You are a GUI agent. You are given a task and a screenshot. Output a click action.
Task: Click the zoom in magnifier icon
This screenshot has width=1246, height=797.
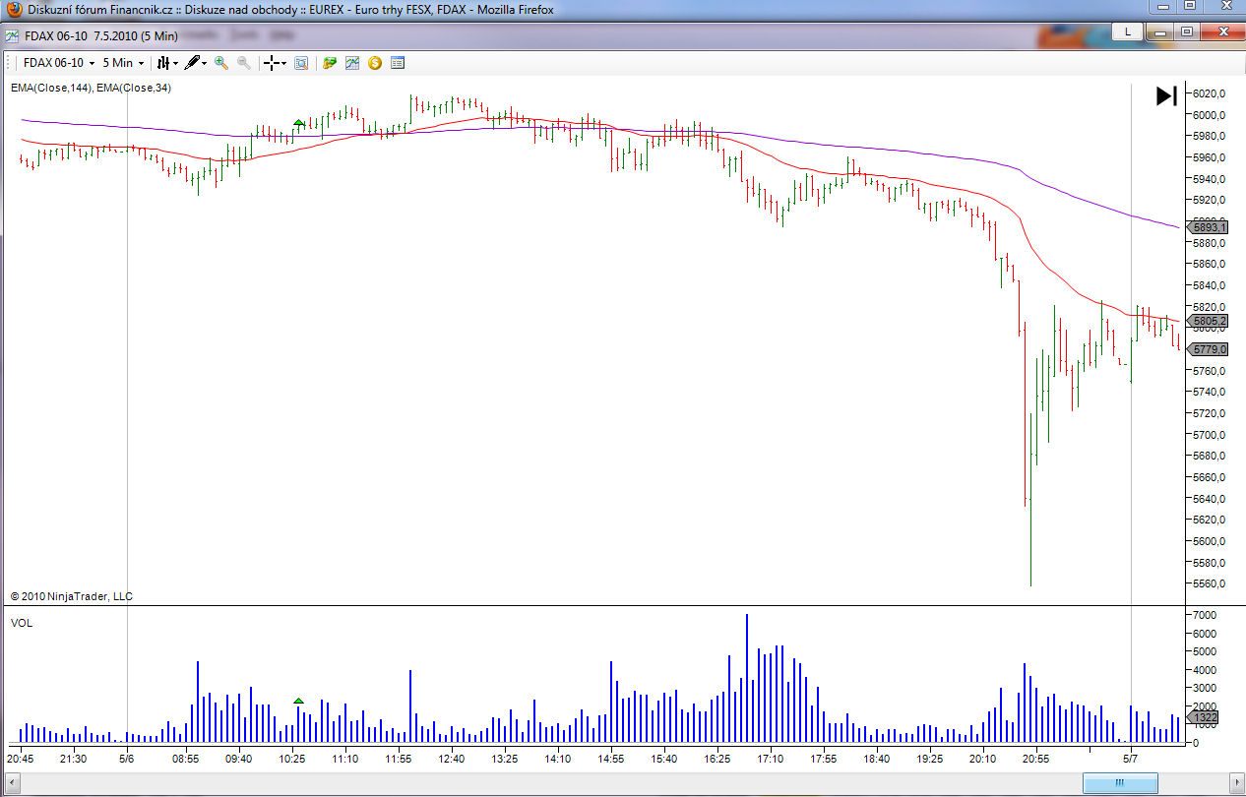[221, 63]
